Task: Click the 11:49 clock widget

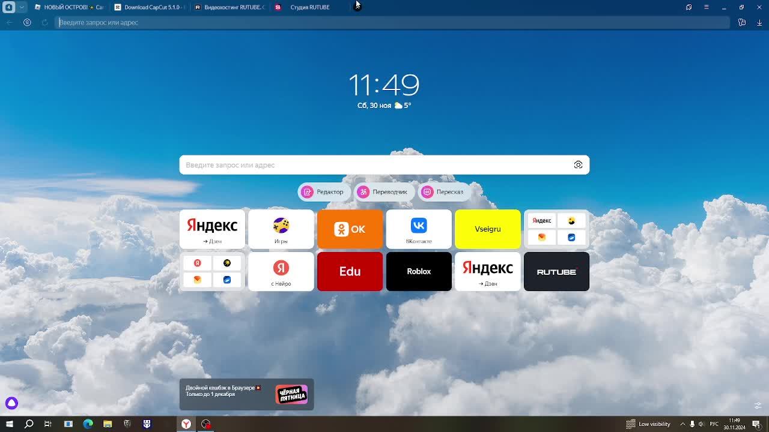Action: tap(384, 85)
